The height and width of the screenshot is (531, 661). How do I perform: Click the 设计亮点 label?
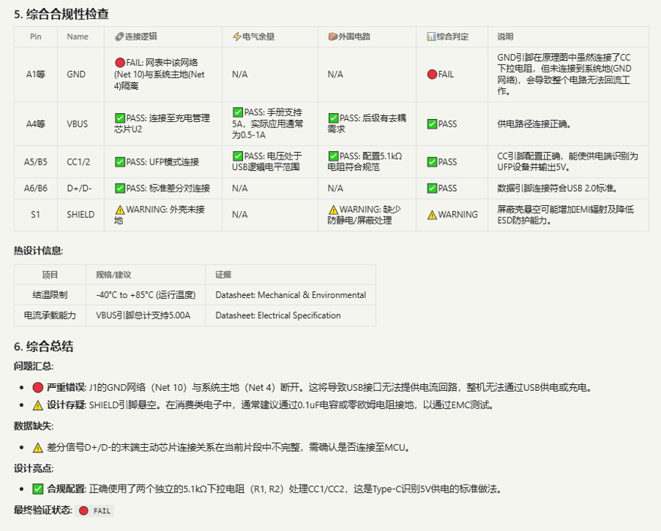point(33,468)
